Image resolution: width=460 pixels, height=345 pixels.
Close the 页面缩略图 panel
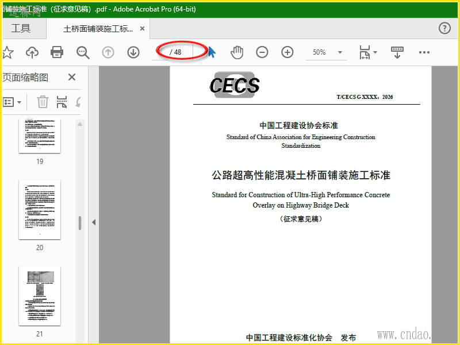tap(72, 77)
